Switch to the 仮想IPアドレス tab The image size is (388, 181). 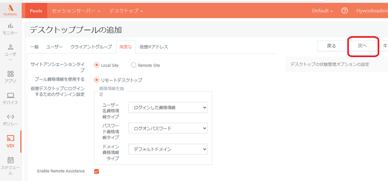click(154, 46)
